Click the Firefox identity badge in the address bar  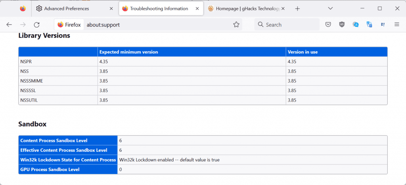69,25
